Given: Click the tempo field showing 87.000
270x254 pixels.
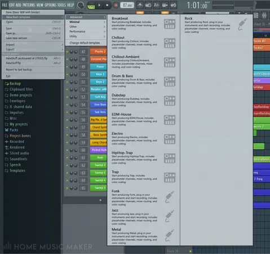Looking at the screenshot, I should (x=127, y=5).
